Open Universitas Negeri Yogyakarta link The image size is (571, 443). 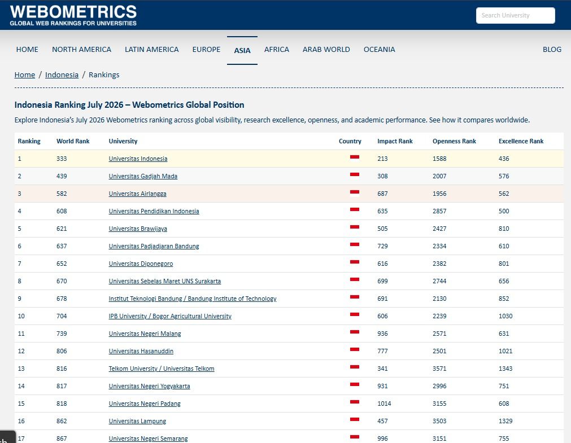click(x=149, y=386)
